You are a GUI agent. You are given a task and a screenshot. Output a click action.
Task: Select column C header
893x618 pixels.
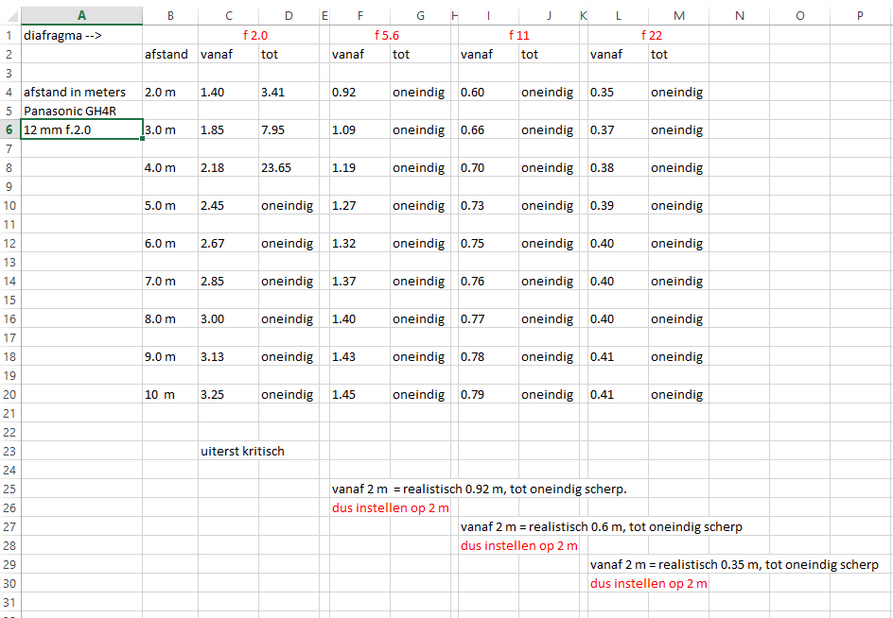point(228,16)
